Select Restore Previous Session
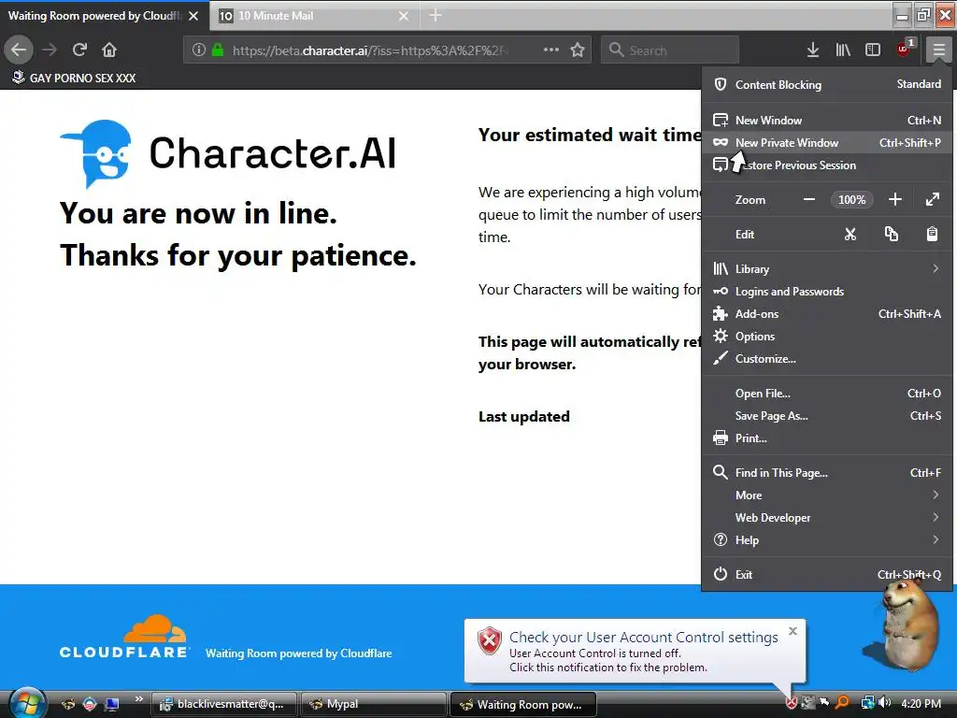957x718 pixels. (x=827, y=165)
